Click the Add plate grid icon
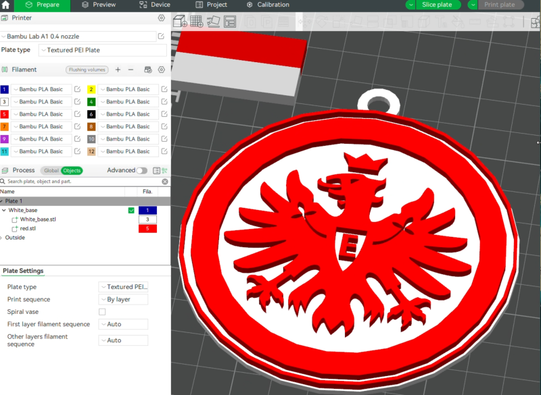Image resolution: width=541 pixels, height=395 pixels. pos(197,22)
